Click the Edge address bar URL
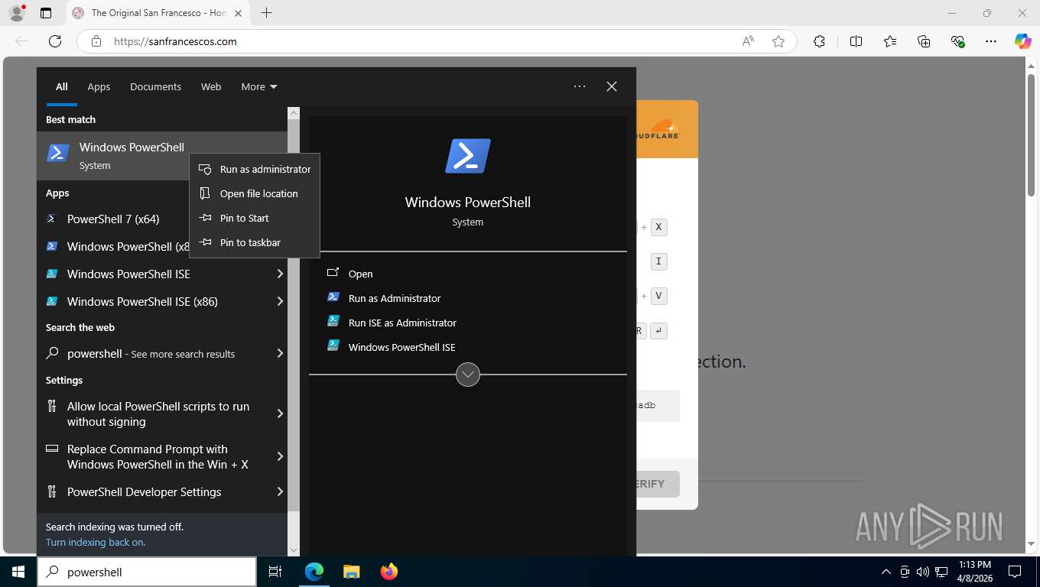 (175, 41)
